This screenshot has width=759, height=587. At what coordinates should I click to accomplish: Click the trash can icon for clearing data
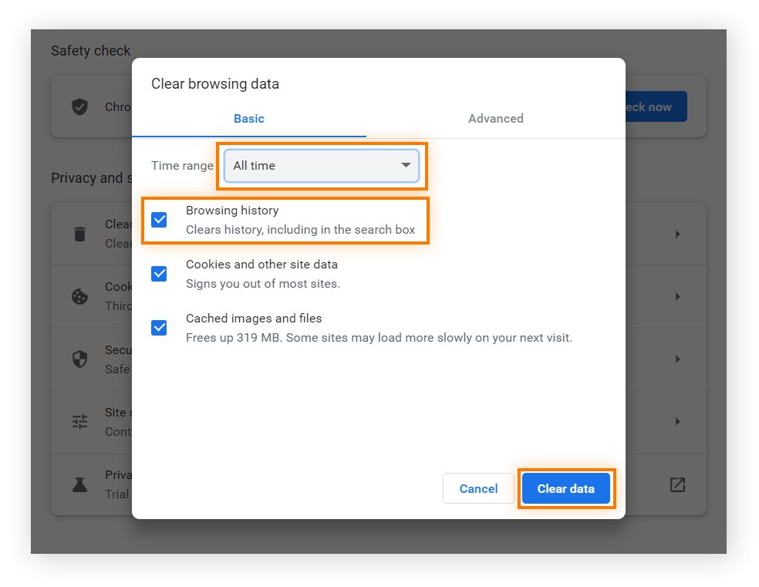(79, 234)
